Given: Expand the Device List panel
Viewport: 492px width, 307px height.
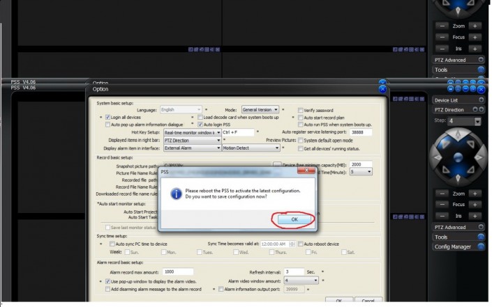Looking at the screenshot, I should pyautogui.click(x=481, y=100).
